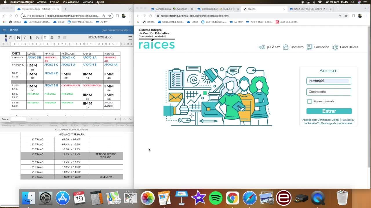Open Google Chrome from the Dock

pyautogui.click(x=232, y=198)
